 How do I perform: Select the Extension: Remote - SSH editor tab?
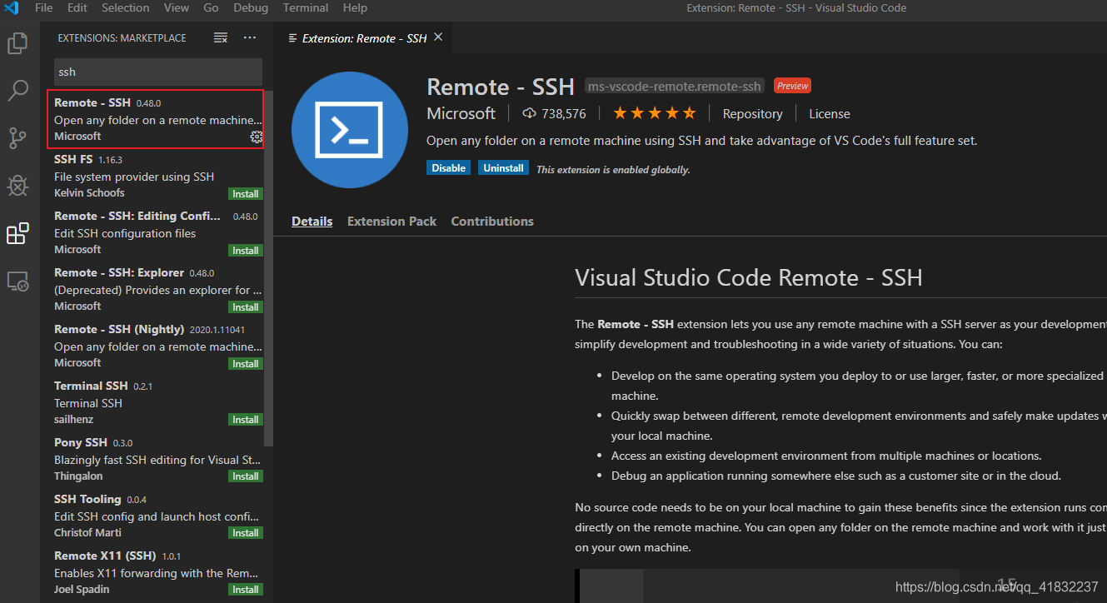coord(365,38)
